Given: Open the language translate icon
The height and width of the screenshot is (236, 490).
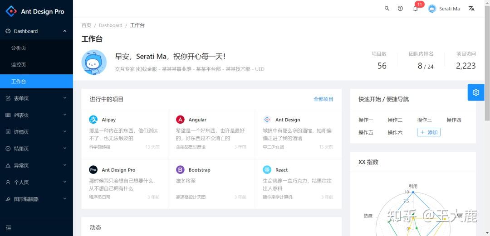Looking at the screenshot, I should pos(471,9).
